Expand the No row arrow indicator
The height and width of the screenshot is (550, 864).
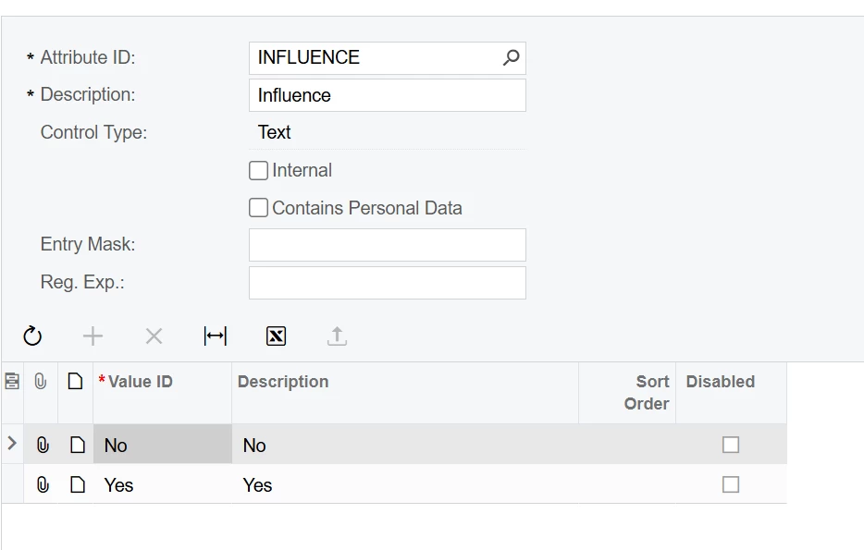tap(12, 445)
